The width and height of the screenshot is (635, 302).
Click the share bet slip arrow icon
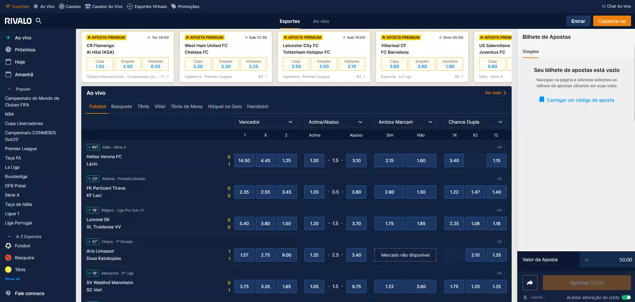530,283
